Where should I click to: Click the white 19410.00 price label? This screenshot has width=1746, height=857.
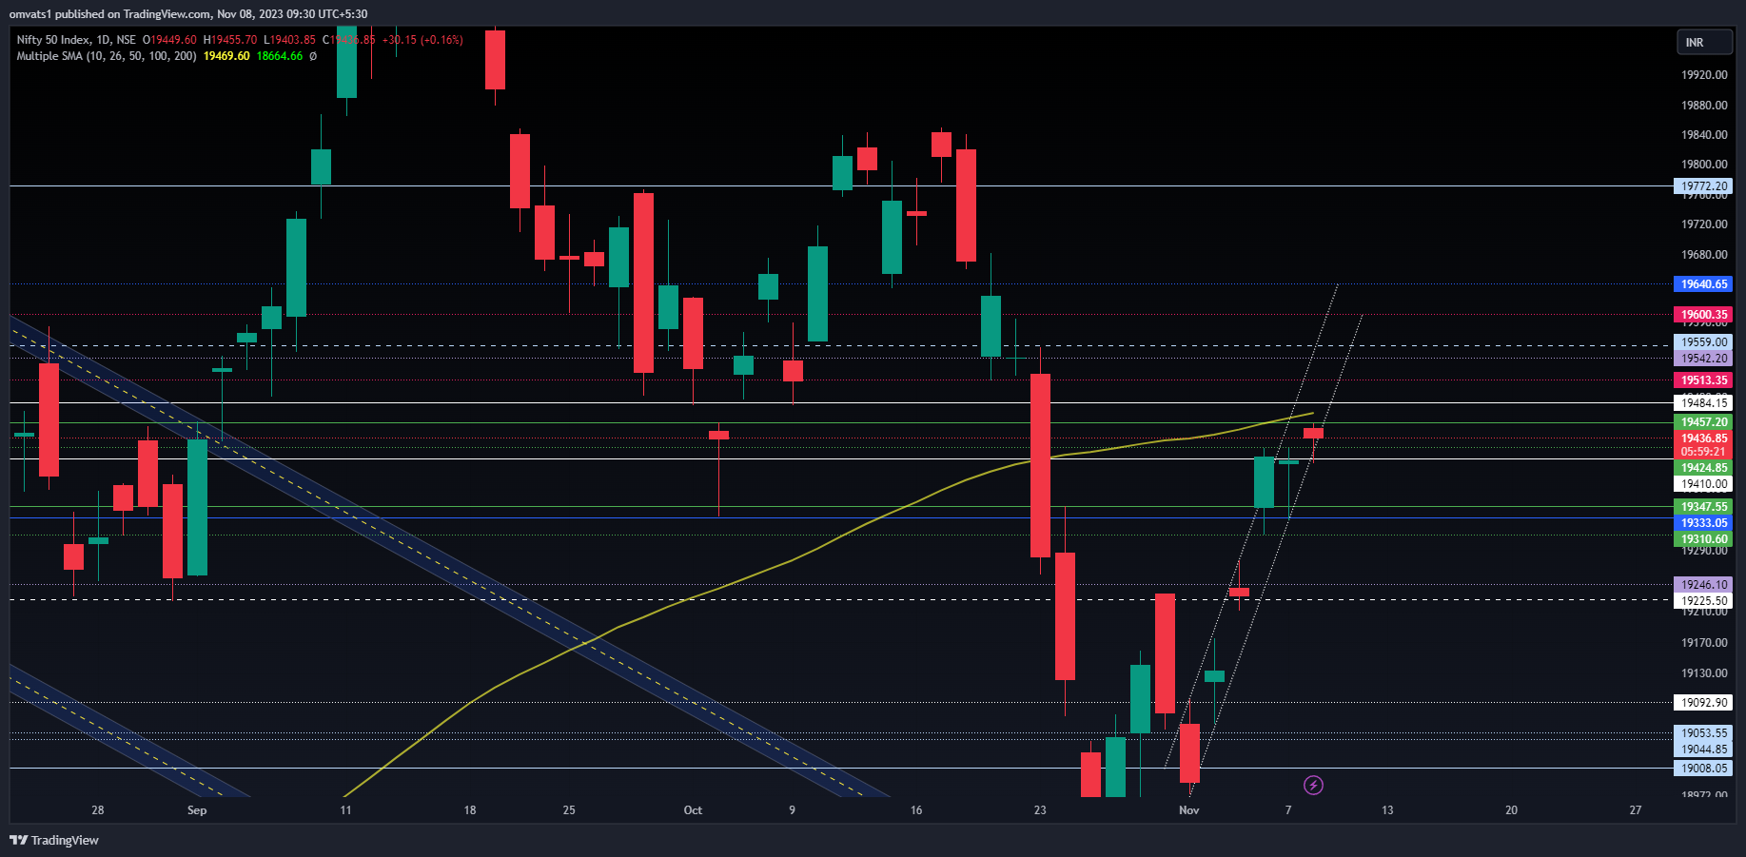1703,484
